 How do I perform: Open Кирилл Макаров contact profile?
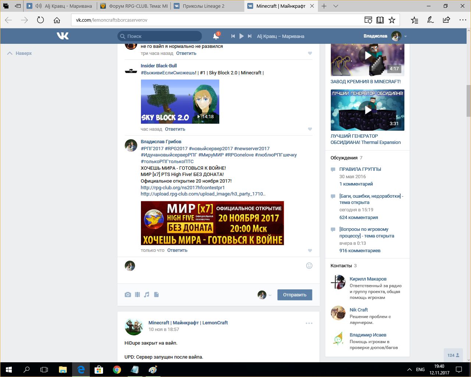click(x=368, y=279)
